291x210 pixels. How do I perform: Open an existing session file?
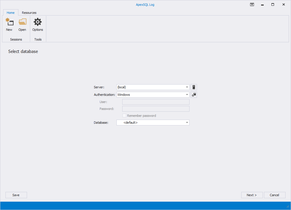[x=22, y=25]
